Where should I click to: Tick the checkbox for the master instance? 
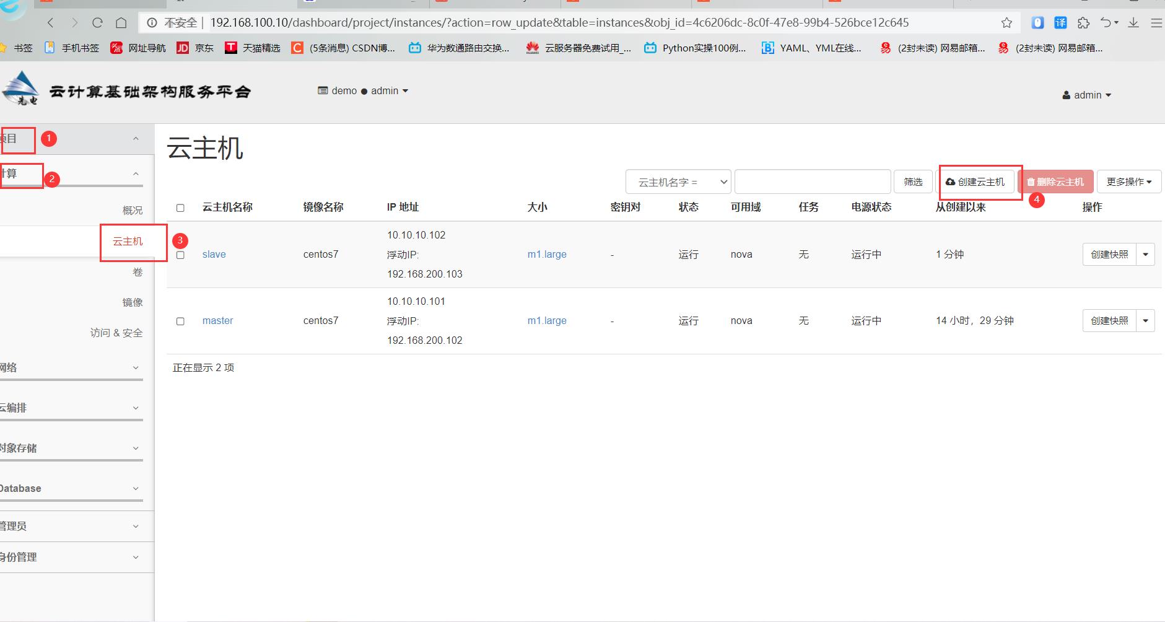click(180, 322)
